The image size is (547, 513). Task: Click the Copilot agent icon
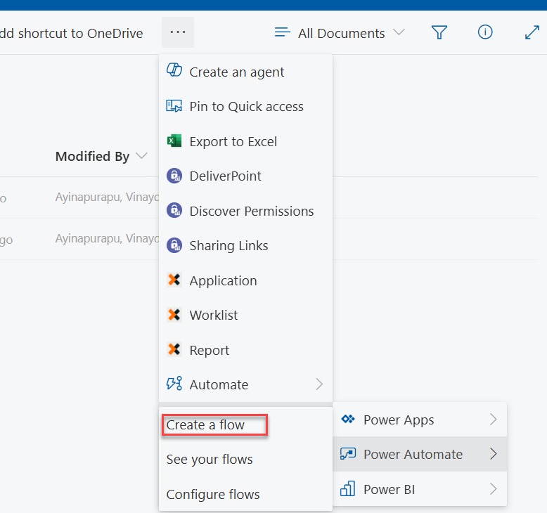pos(174,71)
